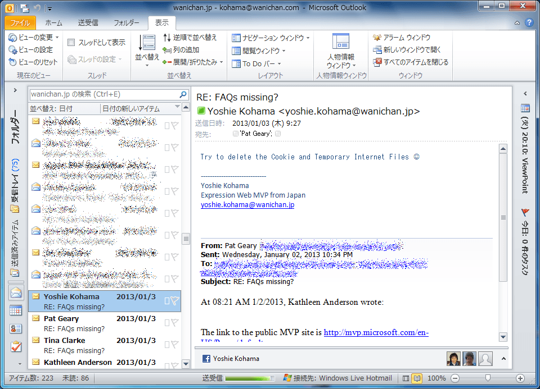
Task: Switch to the フォルダー ribbon tab
Action: point(127,23)
